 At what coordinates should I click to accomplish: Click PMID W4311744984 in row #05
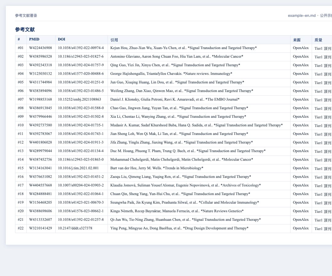[41, 82]
